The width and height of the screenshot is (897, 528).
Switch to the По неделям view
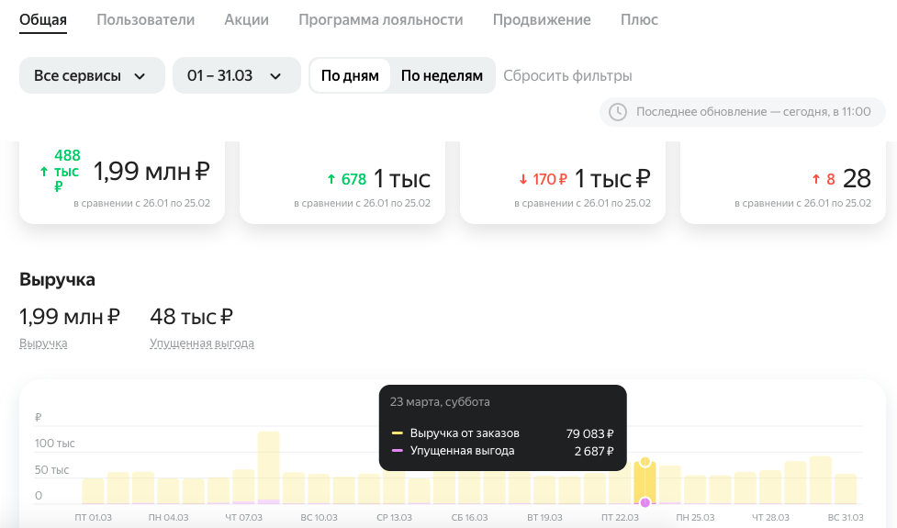coord(442,75)
